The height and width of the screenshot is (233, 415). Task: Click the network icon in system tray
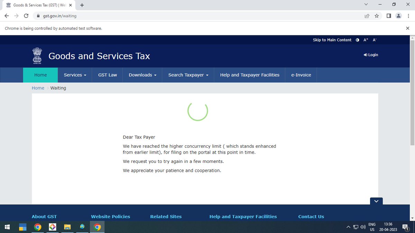[356, 227]
